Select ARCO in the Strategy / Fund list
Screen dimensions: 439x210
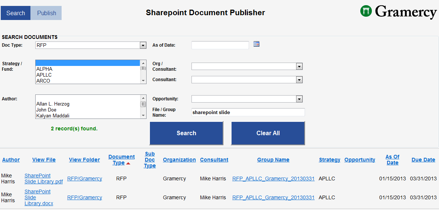coord(88,81)
